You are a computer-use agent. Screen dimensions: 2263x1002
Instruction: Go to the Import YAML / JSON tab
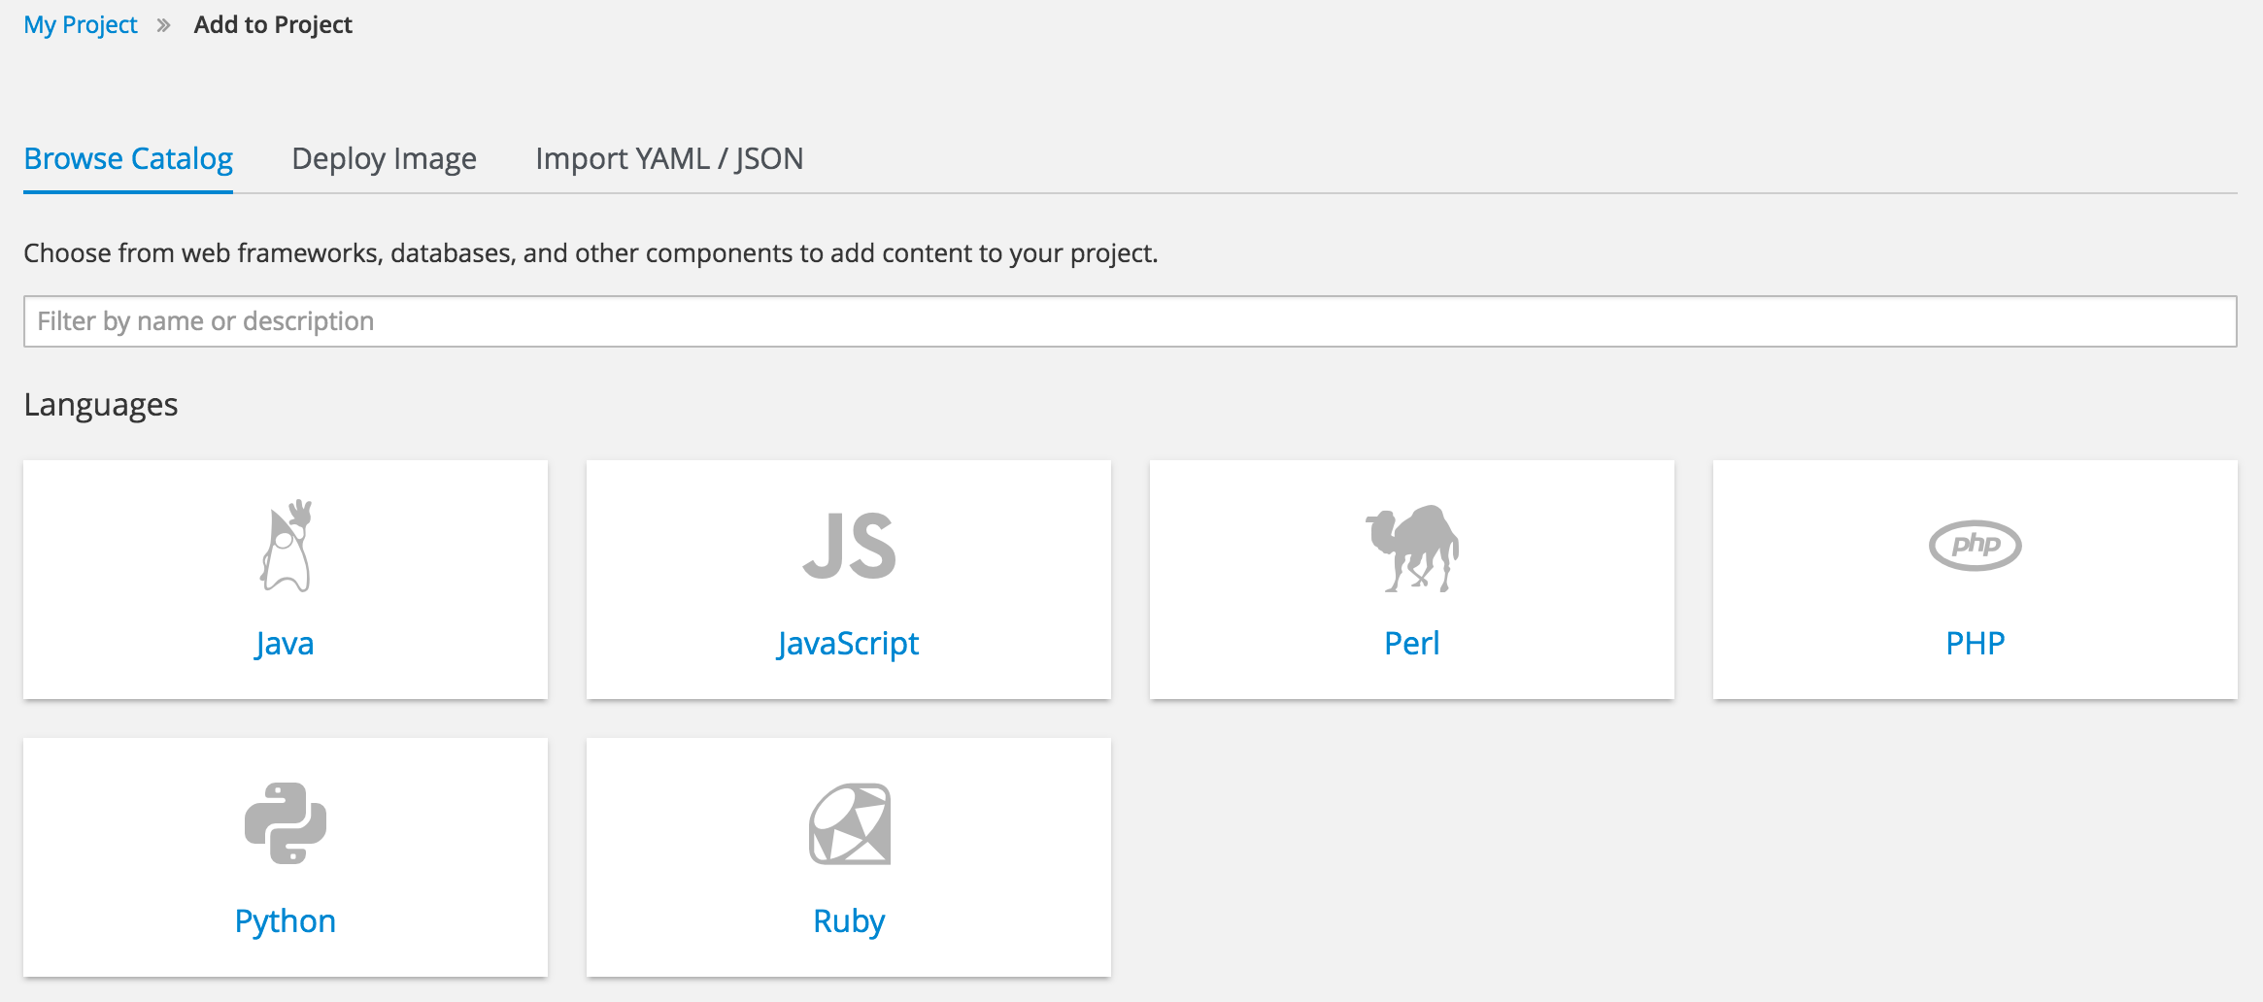(x=669, y=158)
